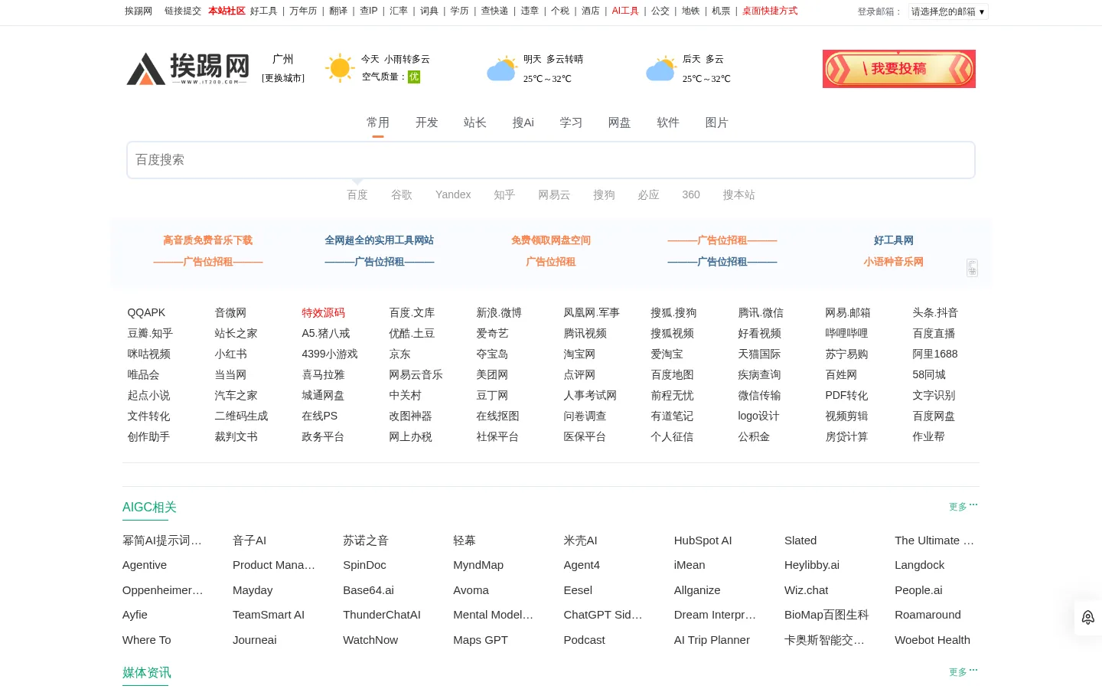Image resolution: width=1102 pixels, height=689 pixels.
Task: Open the 网易云音乐 link
Action: coord(416,374)
